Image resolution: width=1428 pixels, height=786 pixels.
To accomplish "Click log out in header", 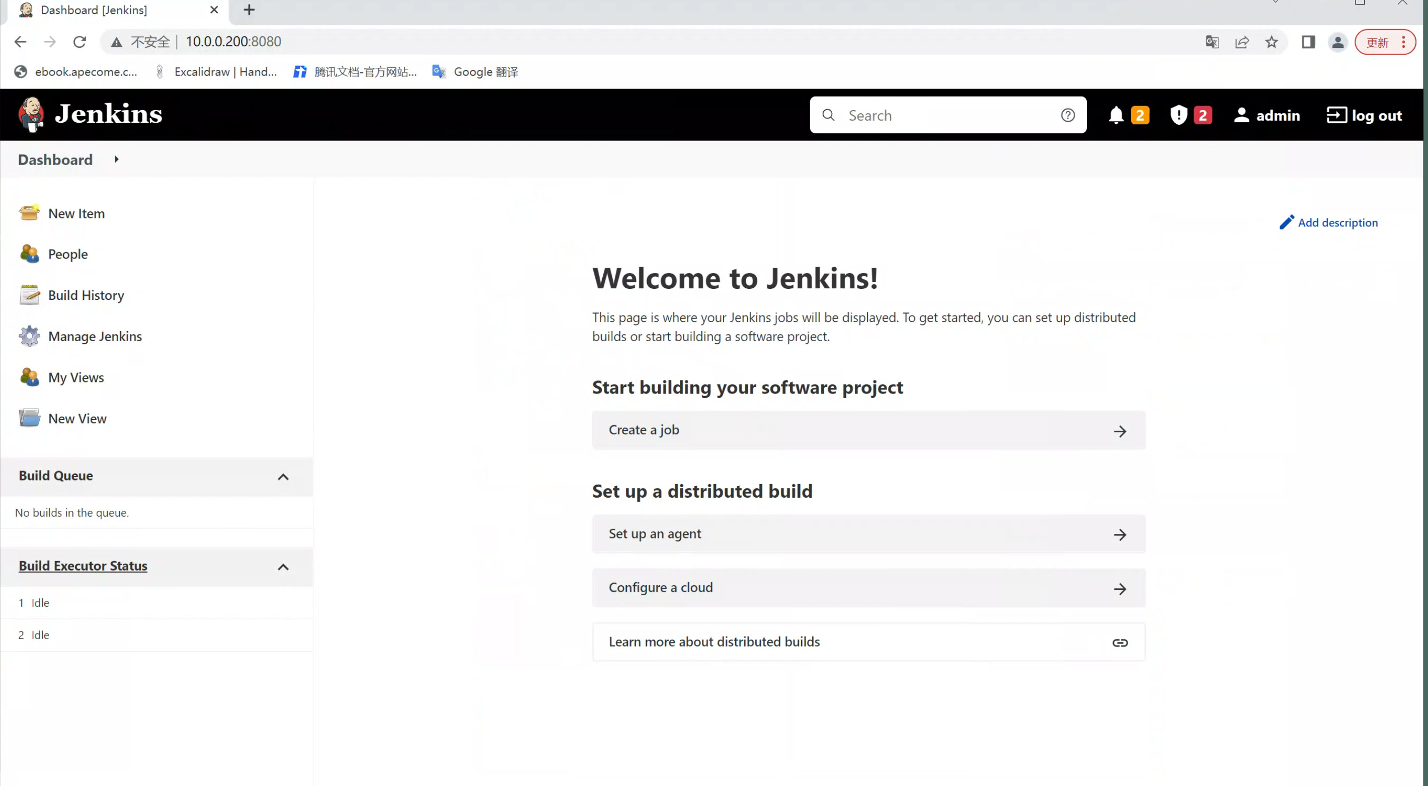I will point(1364,115).
